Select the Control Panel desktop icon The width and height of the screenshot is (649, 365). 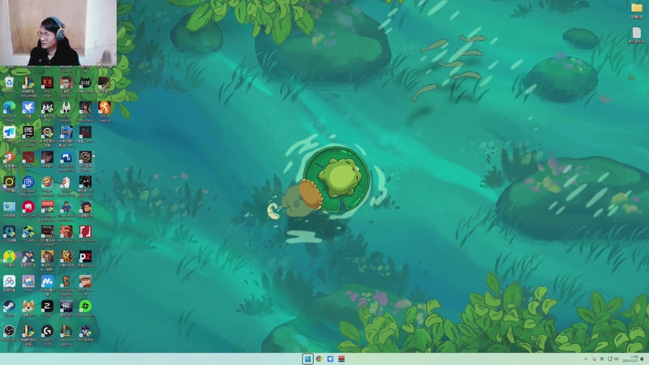point(9,207)
